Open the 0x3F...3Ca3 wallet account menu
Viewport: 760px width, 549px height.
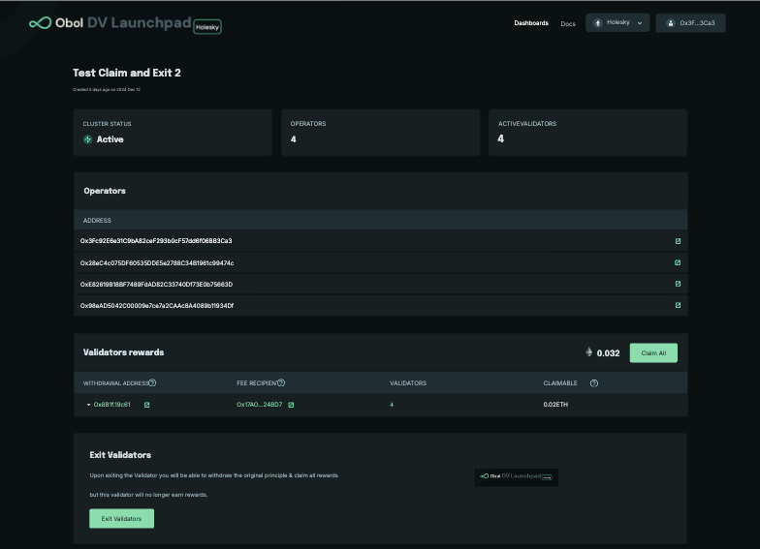click(690, 22)
